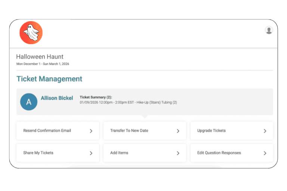Select the Resend Confirmation Email option

click(x=47, y=131)
